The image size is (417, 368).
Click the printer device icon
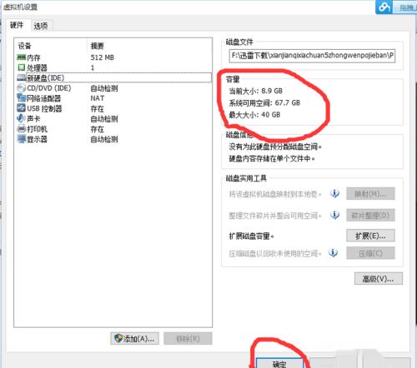(21, 128)
